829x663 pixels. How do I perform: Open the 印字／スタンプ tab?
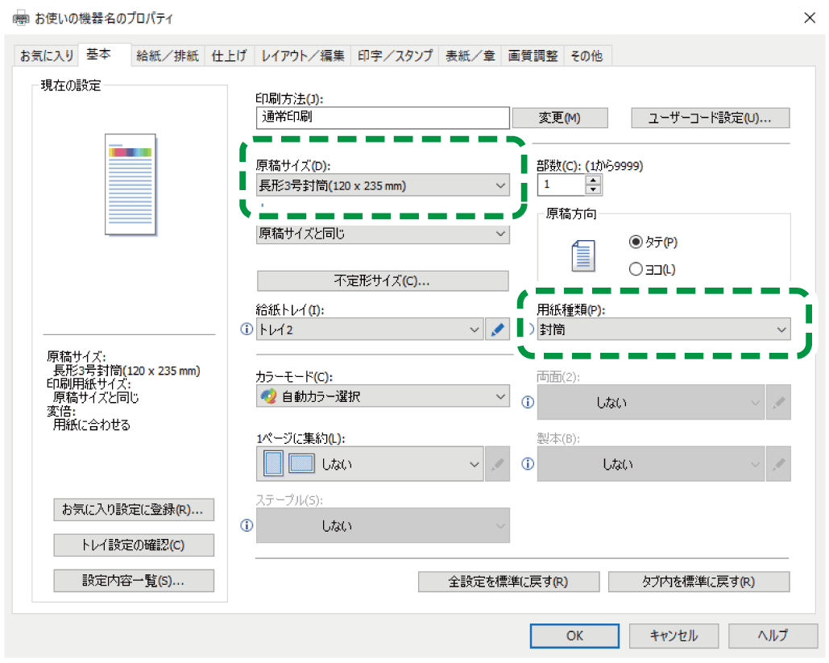coord(395,56)
